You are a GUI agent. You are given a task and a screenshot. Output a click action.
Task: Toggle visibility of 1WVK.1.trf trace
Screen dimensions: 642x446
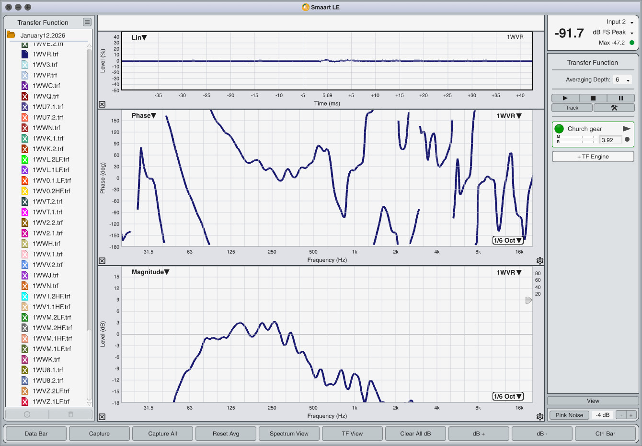coord(25,138)
